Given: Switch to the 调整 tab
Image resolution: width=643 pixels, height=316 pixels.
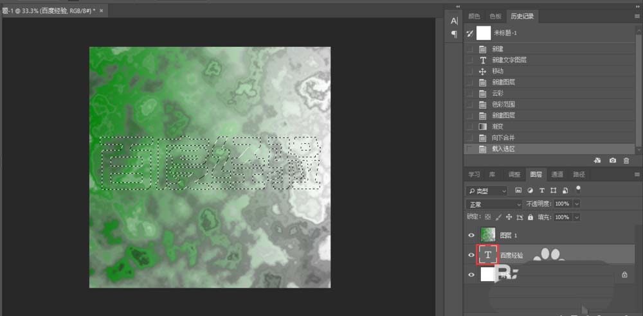Looking at the screenshot, I should 514,175.
